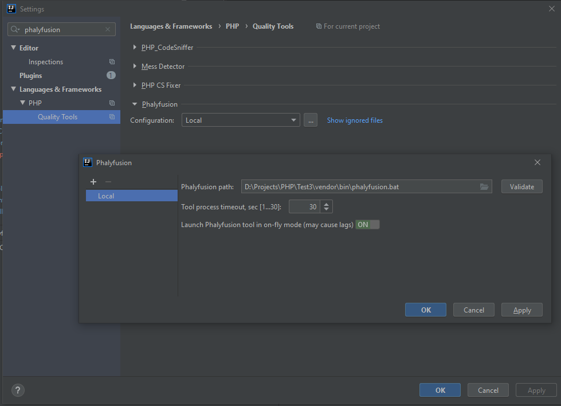Click the PHP breadcrumb item
Viewport: 561px width, 406px height.
pyautogui.click(x=232, y=26)
